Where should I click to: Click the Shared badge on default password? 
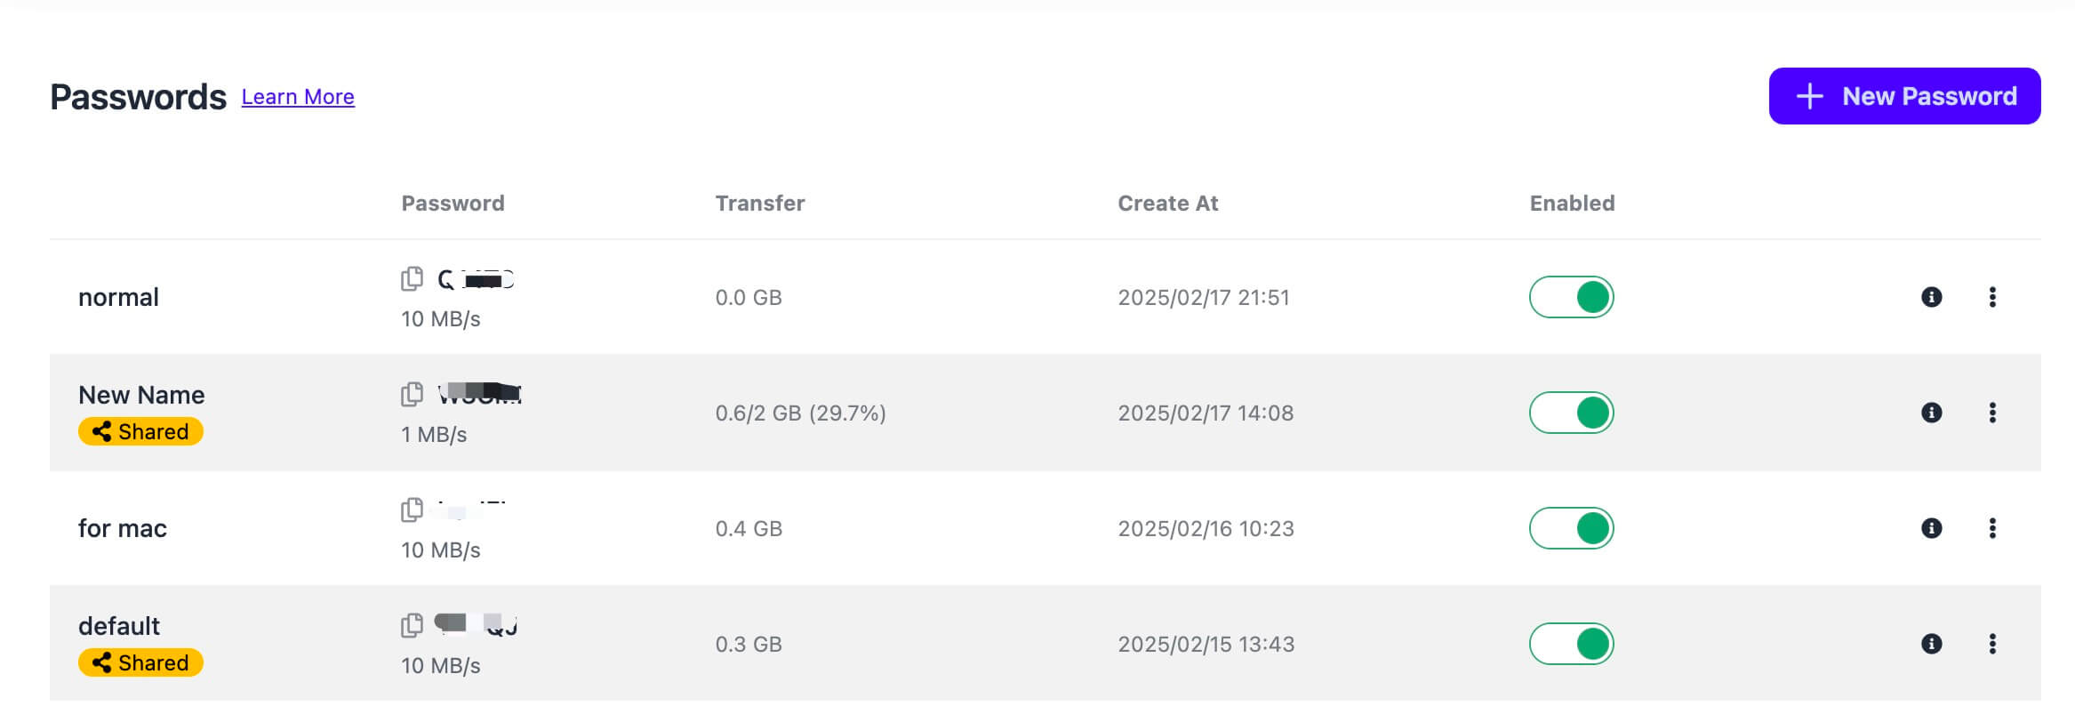(140, 662)
